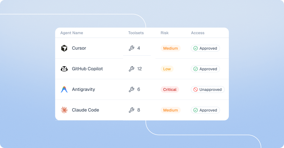This screenshot has height=148, width=284.
Task: Click the Access column header
Action: [197, 33]
